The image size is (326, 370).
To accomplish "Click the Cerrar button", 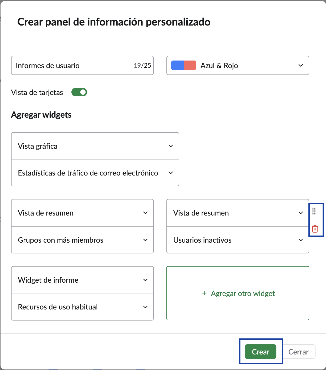I will [299, 352].
